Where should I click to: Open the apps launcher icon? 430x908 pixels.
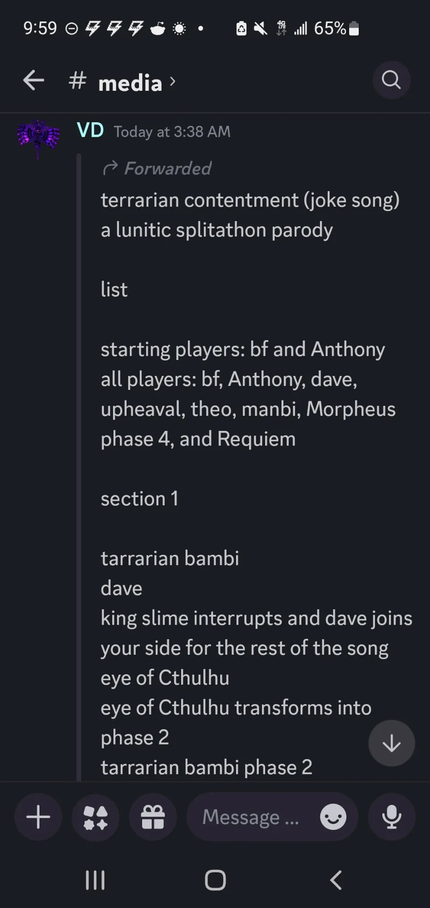pos(96,817)
